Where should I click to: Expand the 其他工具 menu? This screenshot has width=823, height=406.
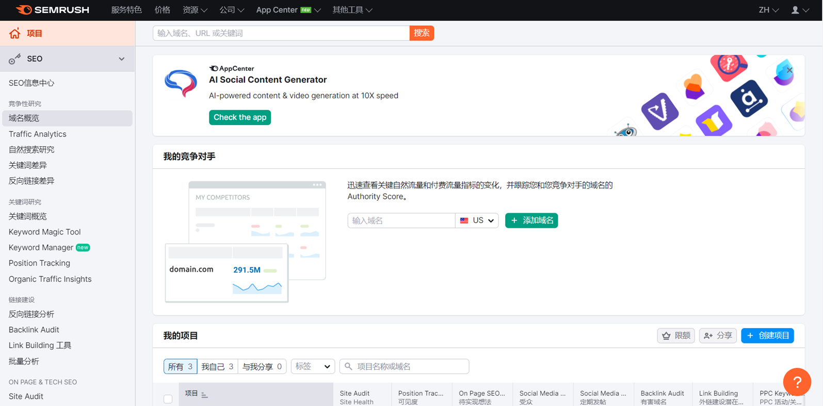[x=352, y=10]
